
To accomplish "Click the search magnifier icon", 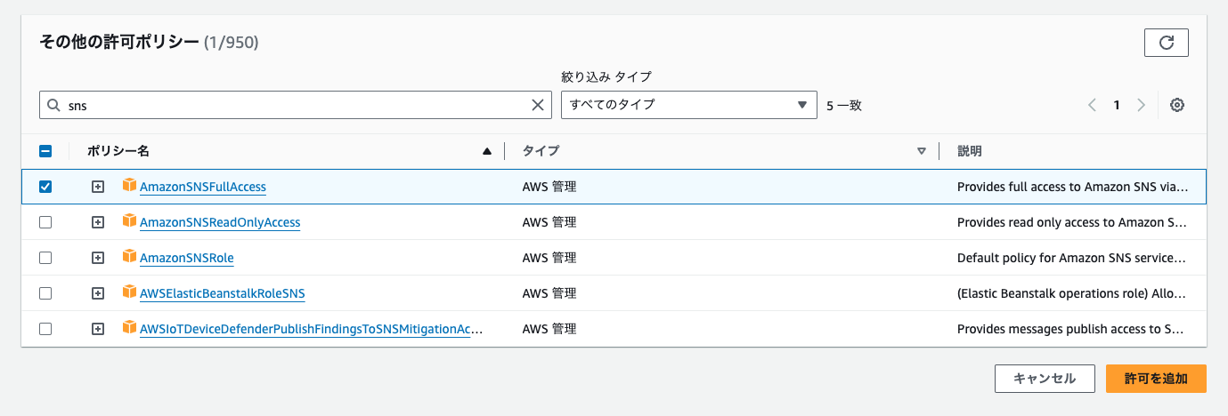I will pyautogui.click(x=53, y=105).
